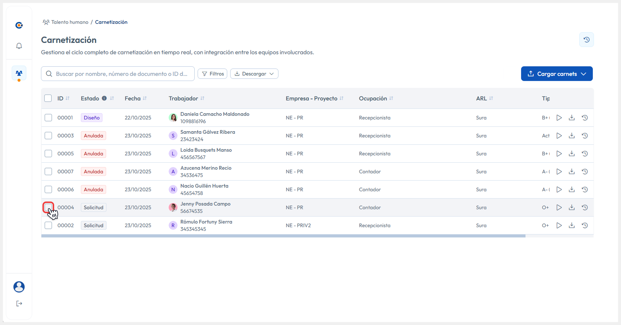Click play icon for Daniela Camacho row

(x=559, y=118)
